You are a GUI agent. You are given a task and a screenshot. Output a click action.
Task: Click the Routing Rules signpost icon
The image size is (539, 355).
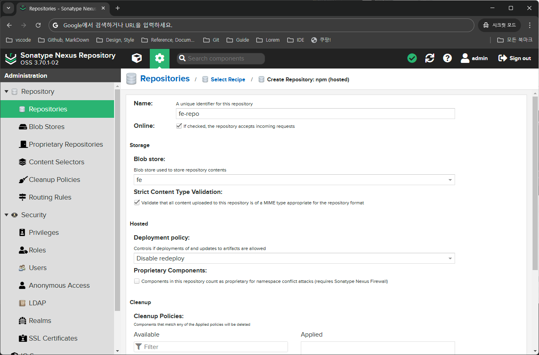[22, 197]
